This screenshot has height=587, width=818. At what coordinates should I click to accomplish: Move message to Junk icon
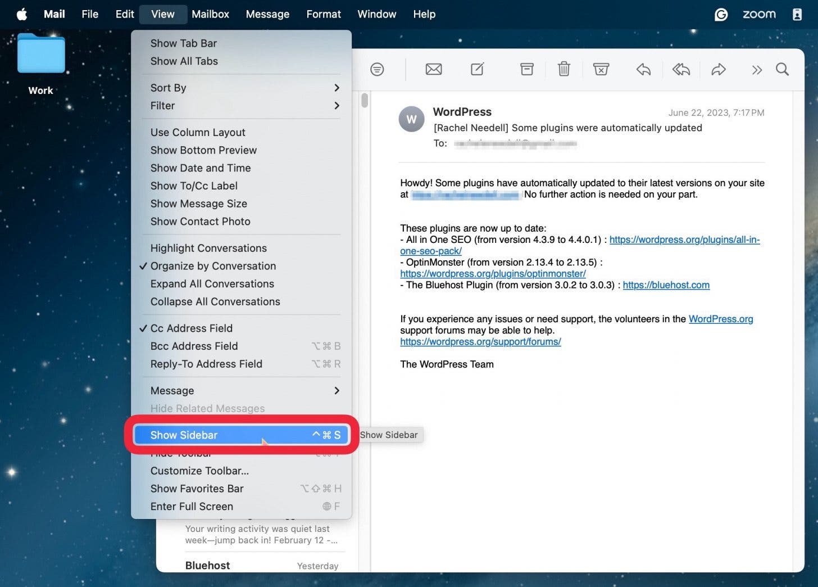click(601, 69)
